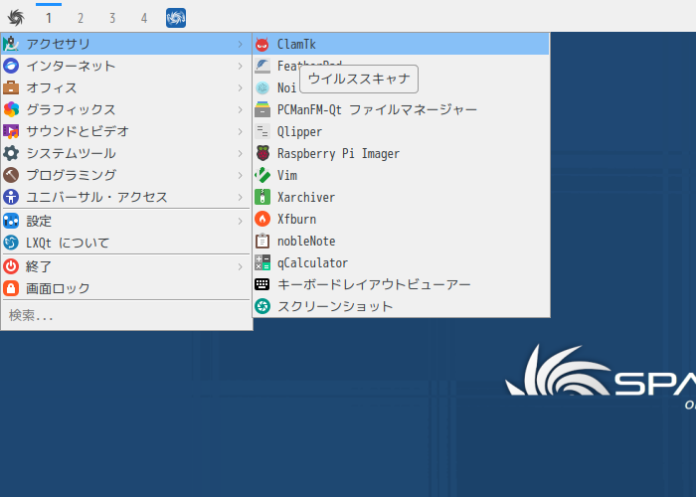This screenshot has height=497, width=696.
Task: Click the システムツール gear icon
Action: point(11,153)
